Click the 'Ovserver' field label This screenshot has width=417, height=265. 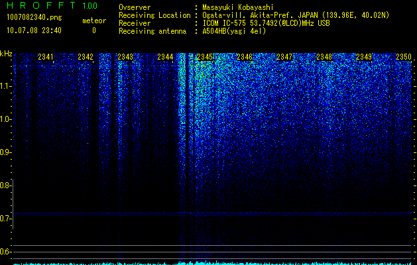pos(135,7)
